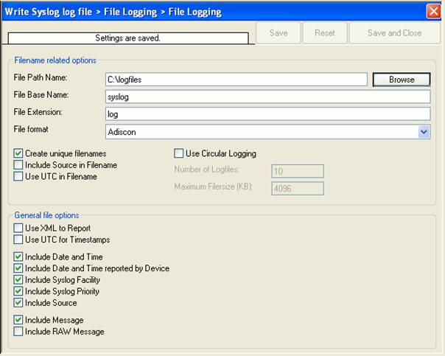Click the Save button

[278, 33]
